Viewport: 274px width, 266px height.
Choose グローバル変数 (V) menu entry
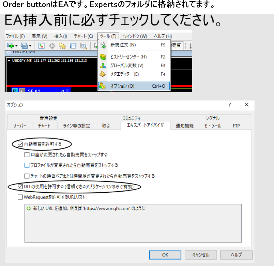[127, 65]
